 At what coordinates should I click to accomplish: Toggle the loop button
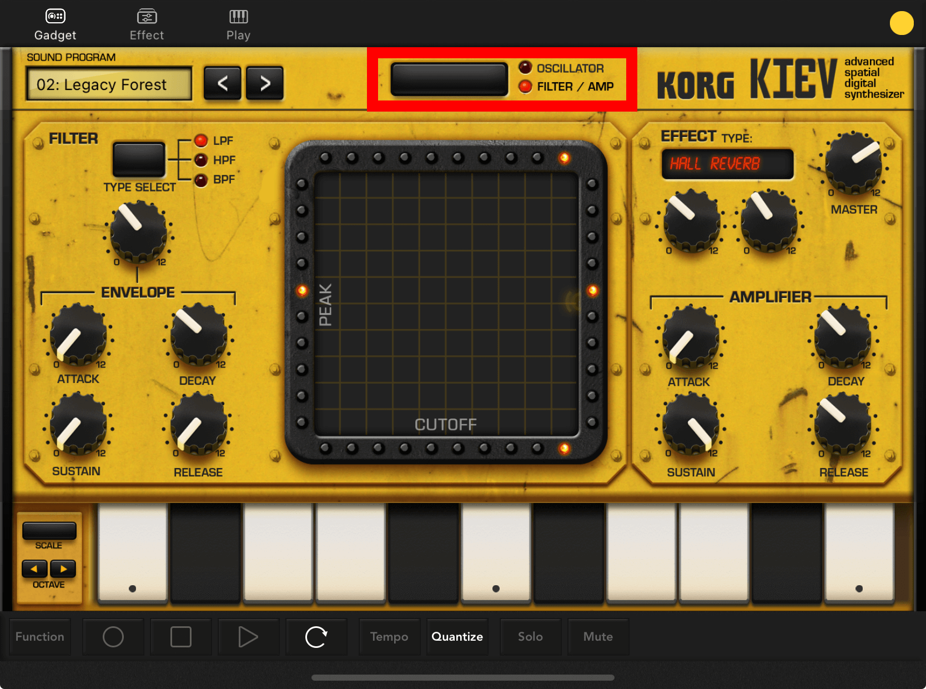pos(316,637)
